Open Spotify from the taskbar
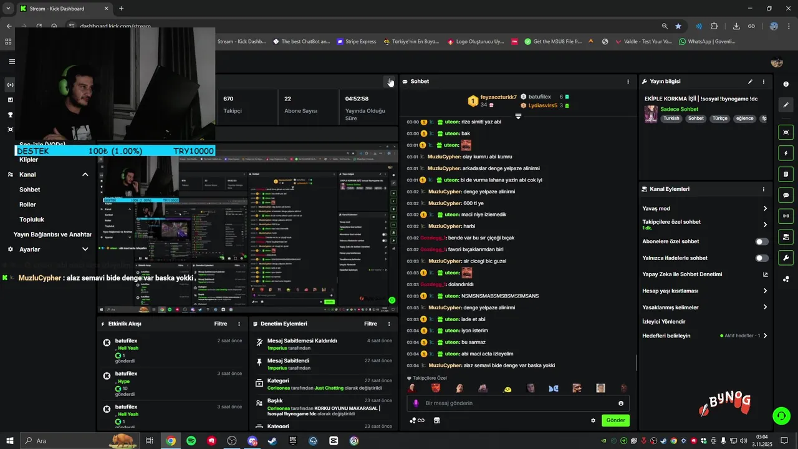Screen dimensions: 798x449 coord(191,441)
